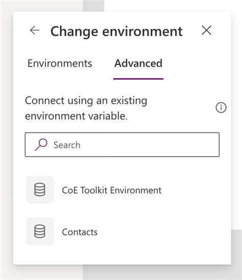Screen dimensions: 242x280
Task: Switch to the Environments tab
Action: (60, 63)
